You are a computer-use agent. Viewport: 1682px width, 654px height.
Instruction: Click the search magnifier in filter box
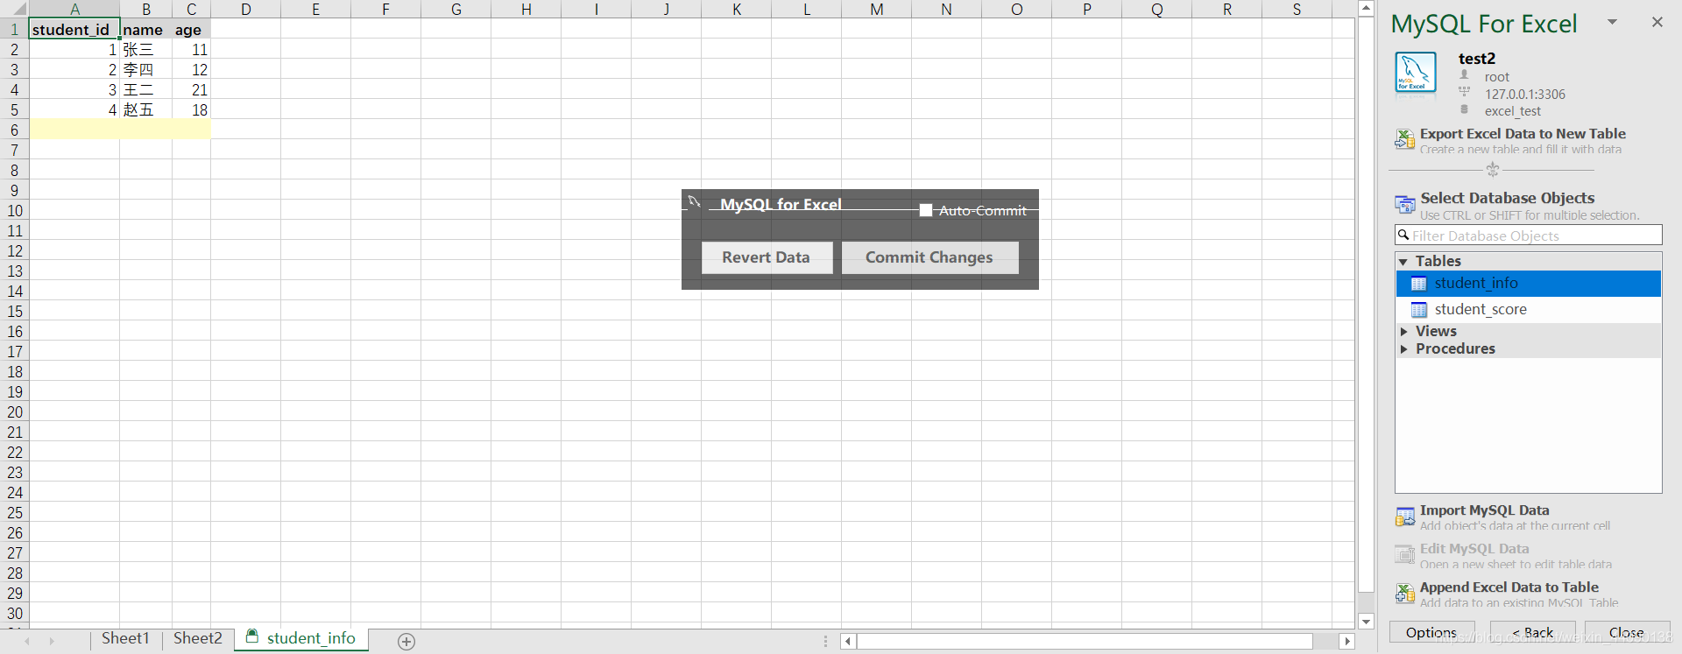pyautogui.click(x=1403, y=236)
